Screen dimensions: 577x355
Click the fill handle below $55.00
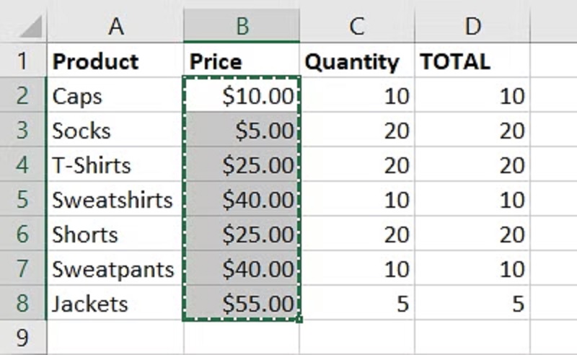coord(299,320)
